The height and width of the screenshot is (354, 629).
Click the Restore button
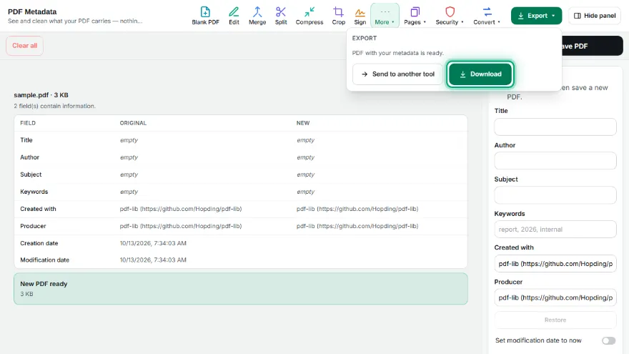555,320
